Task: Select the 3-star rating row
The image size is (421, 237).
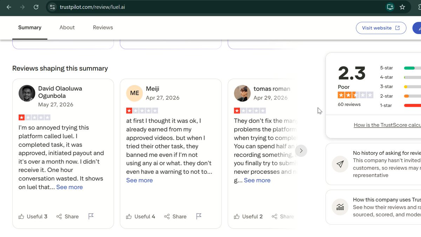Action: click(x=400, y=86)
